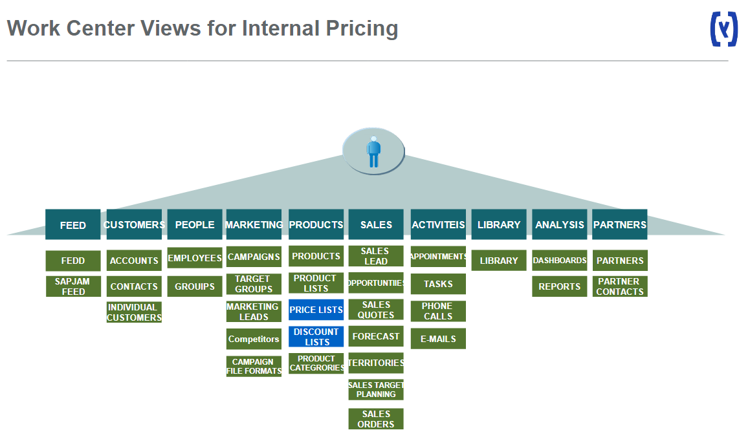Click the ANALYSIS work center header
The height and width of the screenshot is (441, 750).
560,224
